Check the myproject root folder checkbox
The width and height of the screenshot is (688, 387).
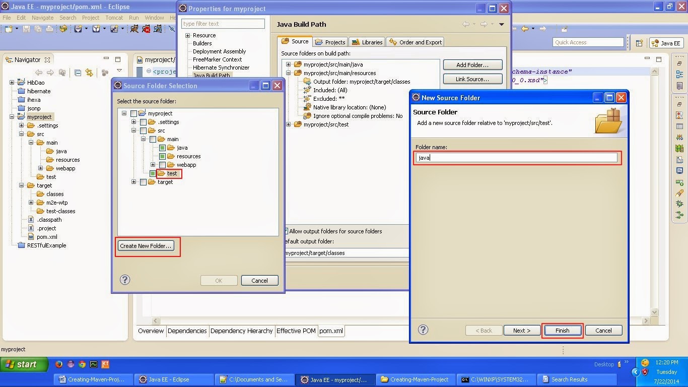pyautogui.click(x=133, y=113)
